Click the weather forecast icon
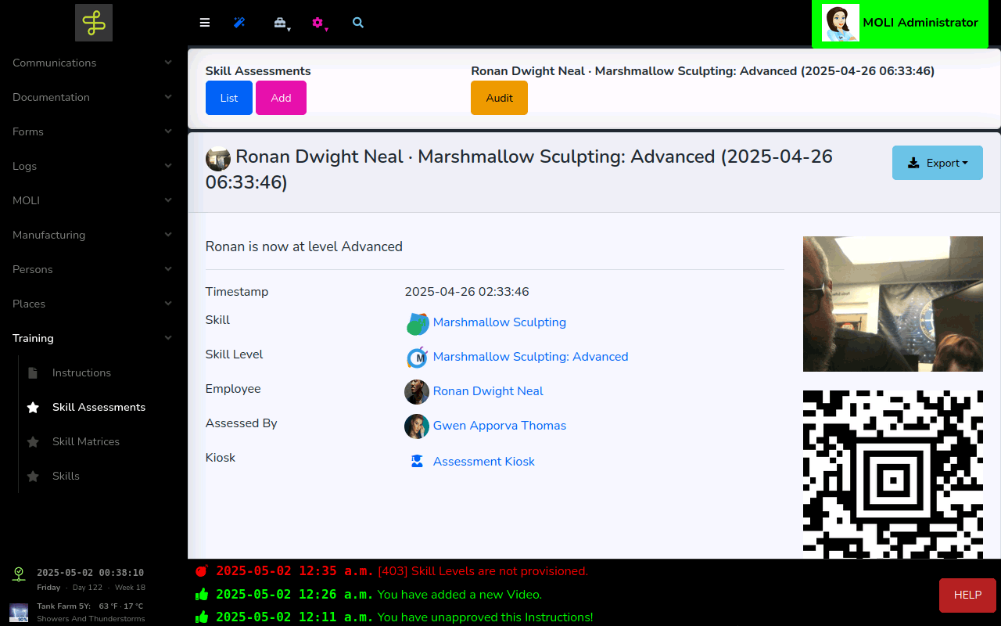The width and height of the screenshot is (1001, 626). (19, 612)
